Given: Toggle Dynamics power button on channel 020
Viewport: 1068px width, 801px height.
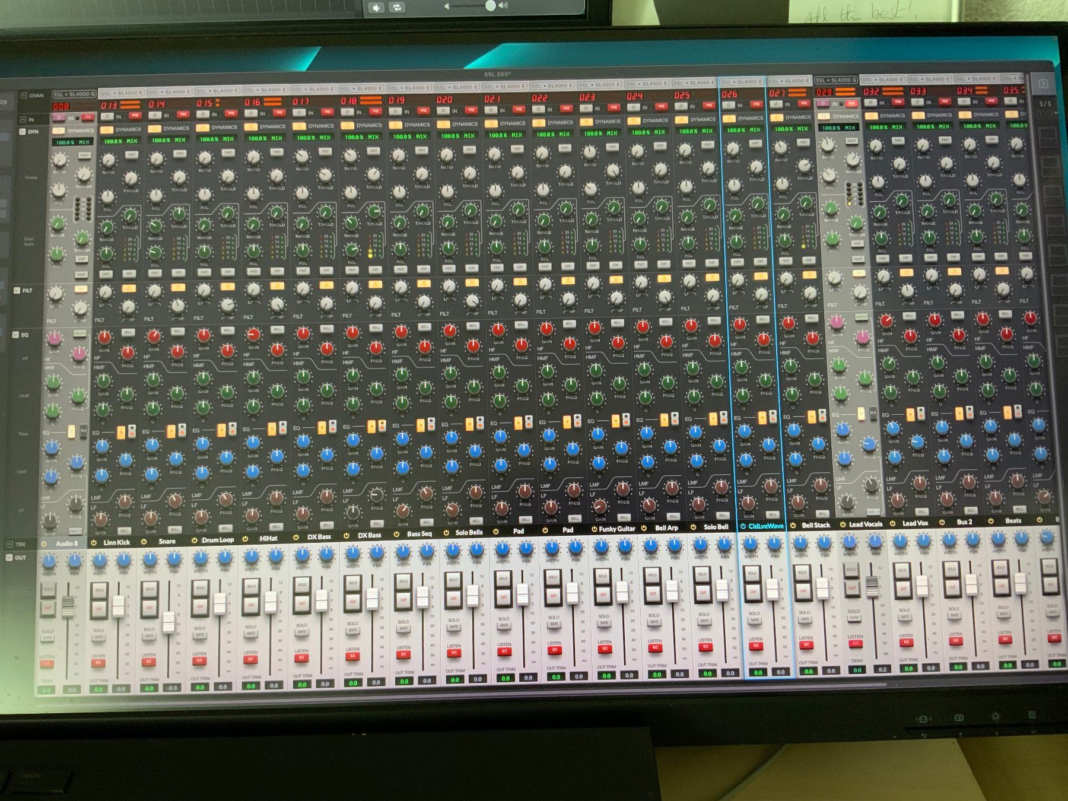Looking at the screenshot, I should (443, 125).
